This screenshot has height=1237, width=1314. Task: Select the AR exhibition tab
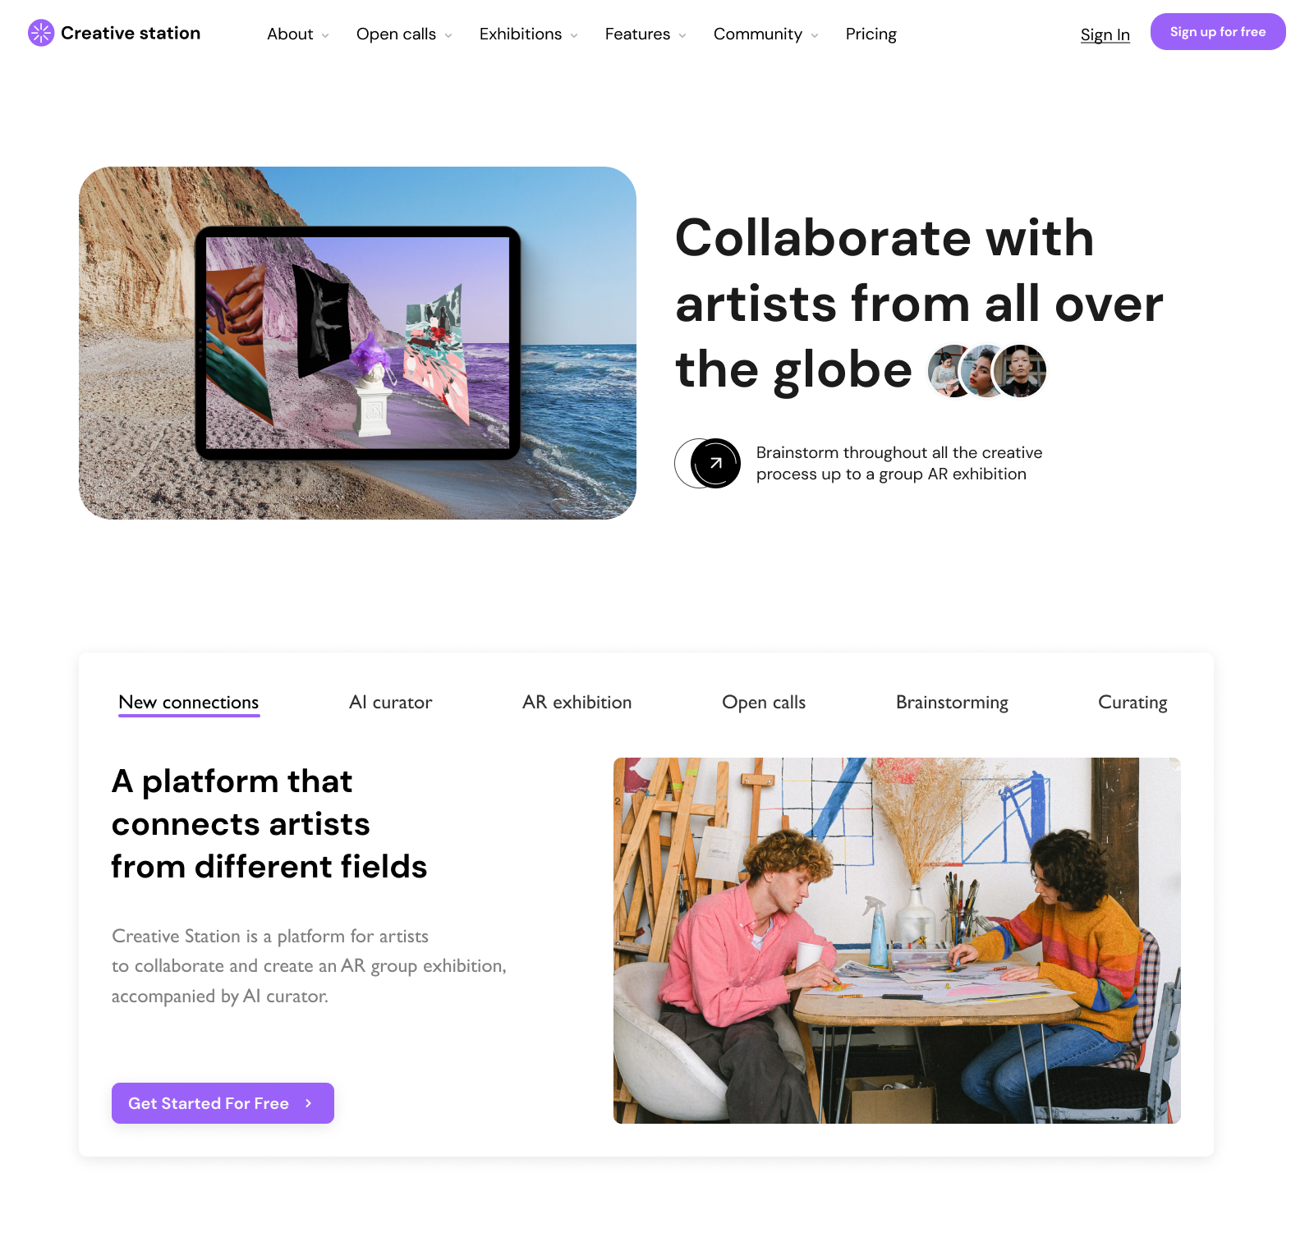point(577,703)
